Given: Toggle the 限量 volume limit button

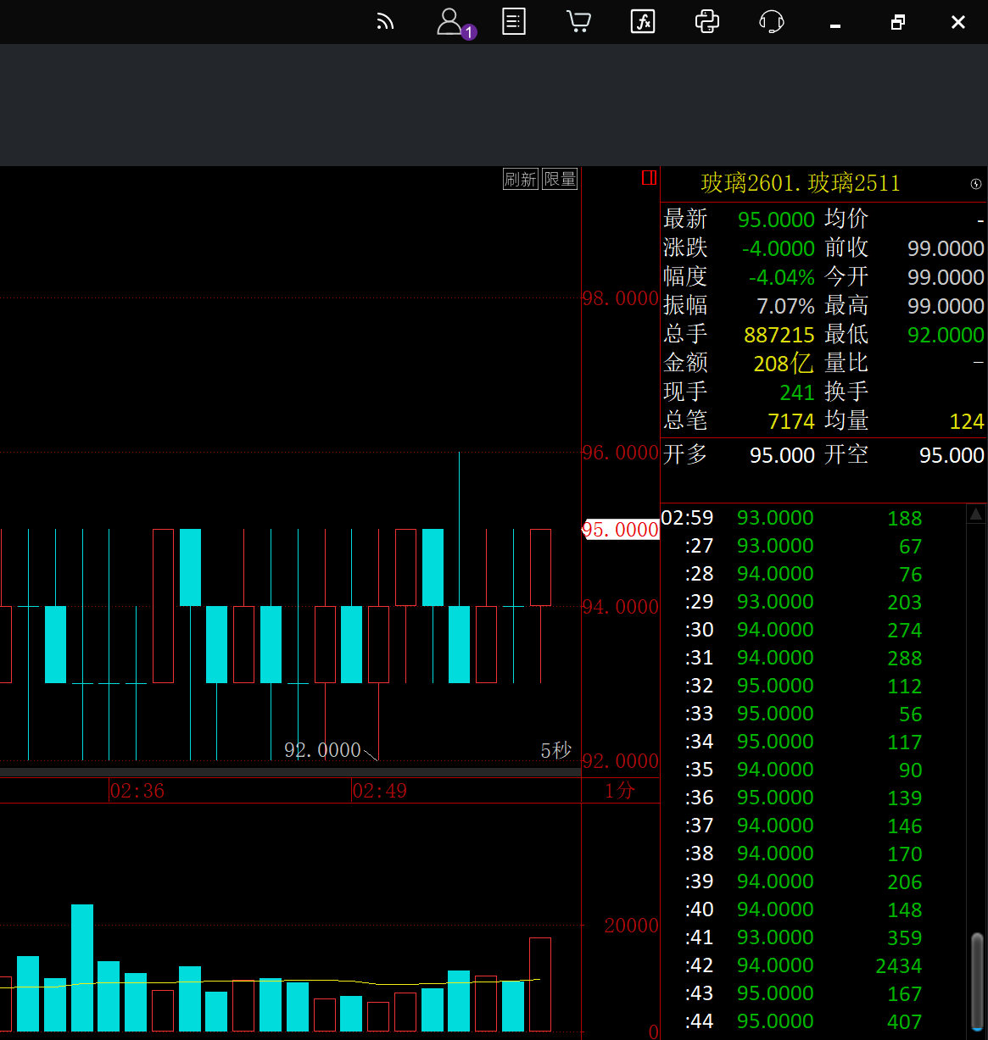Looking at the screenshot, I should pos(560,179).
